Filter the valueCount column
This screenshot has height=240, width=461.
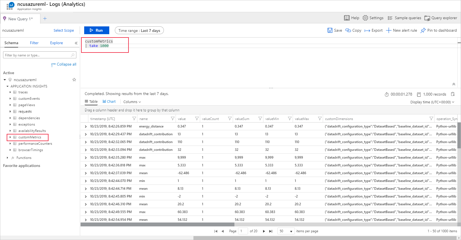pos(230,119)
